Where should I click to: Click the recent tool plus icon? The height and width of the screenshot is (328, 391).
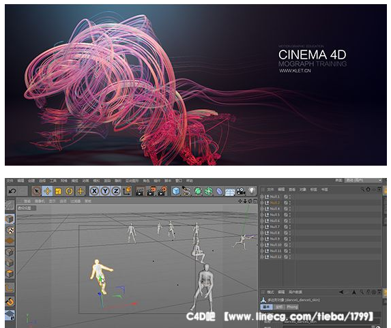(81, 191)
